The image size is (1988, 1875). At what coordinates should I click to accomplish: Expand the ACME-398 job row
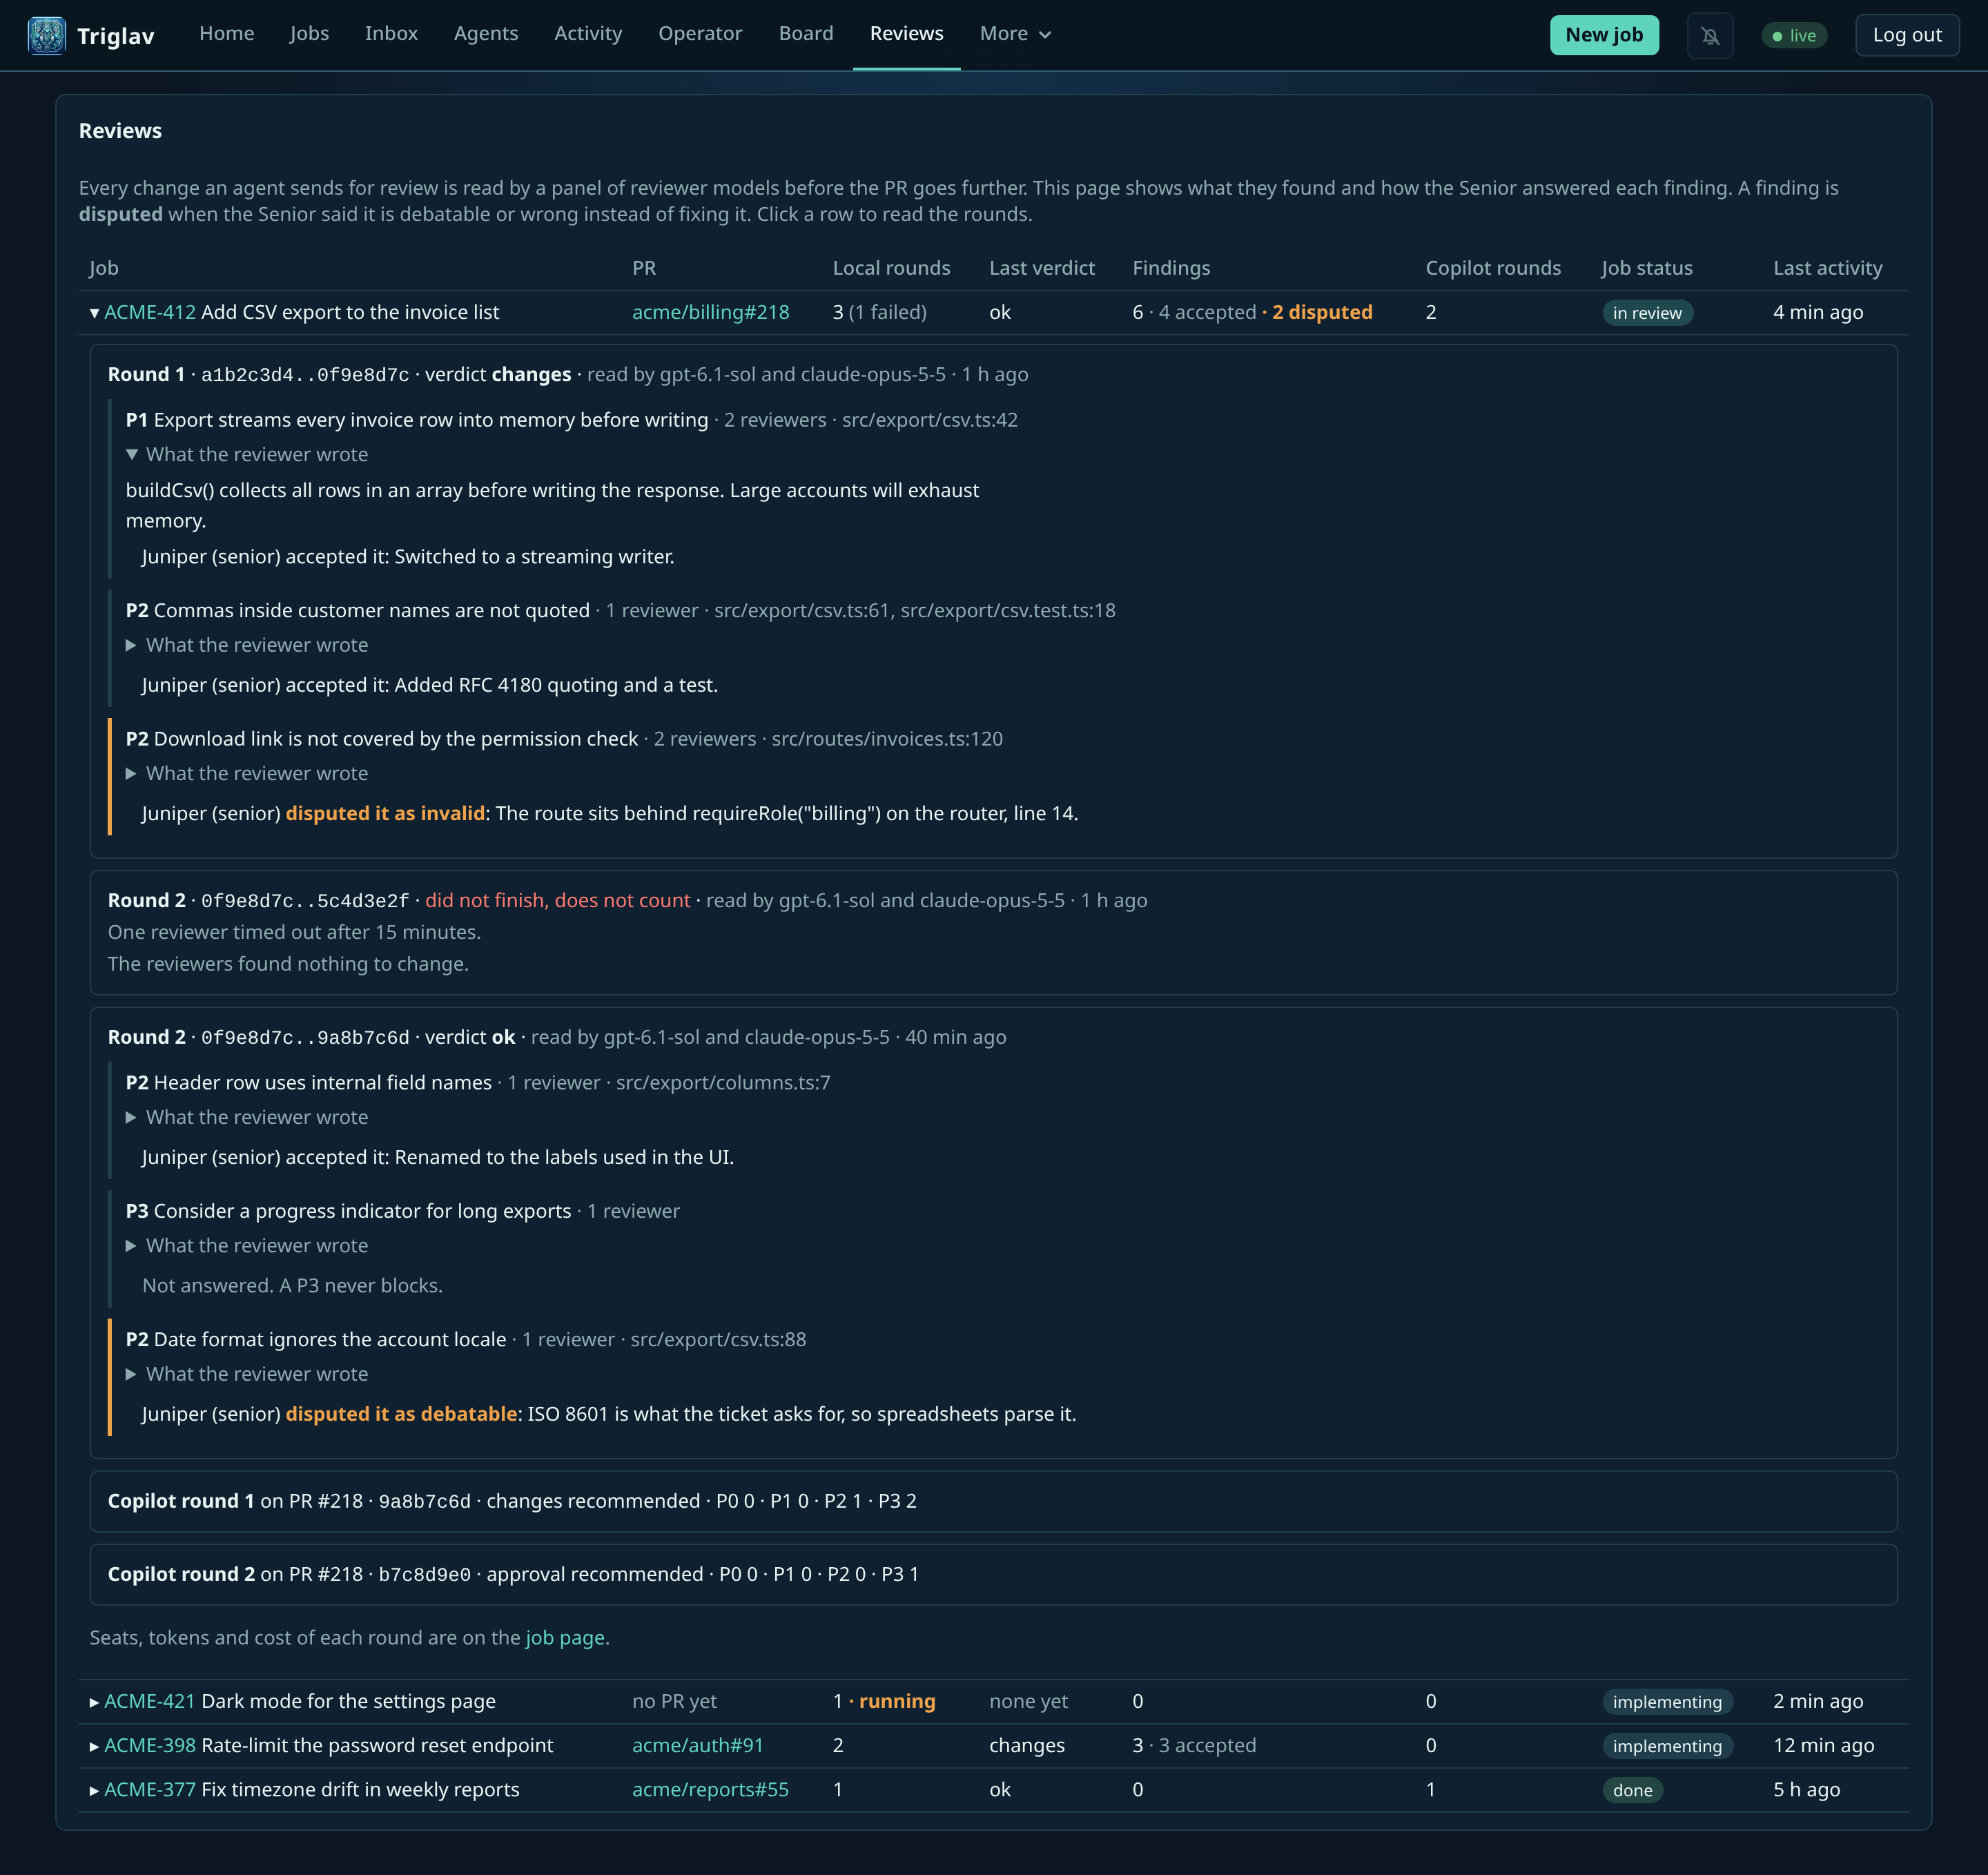[x=94, y=1746]
